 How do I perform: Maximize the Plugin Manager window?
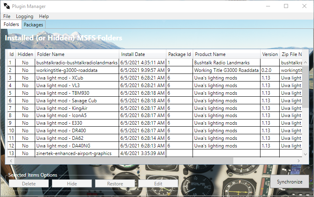[286, 6]
